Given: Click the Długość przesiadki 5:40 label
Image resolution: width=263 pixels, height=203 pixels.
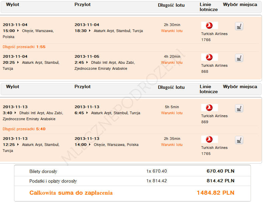Looking at the screenshot, I should pos(24,129).
